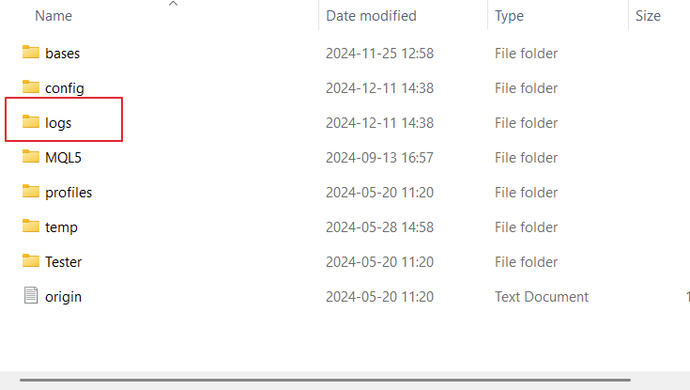Sort by the Size column header
Image resolution: width=690 pixels, height=390 pixels.
(648, 16)
